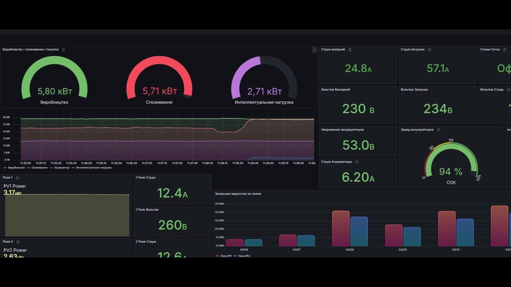Click the 94 % battery charge value
The height and width of the screenshot is (287, 511).
click(451, 172)
